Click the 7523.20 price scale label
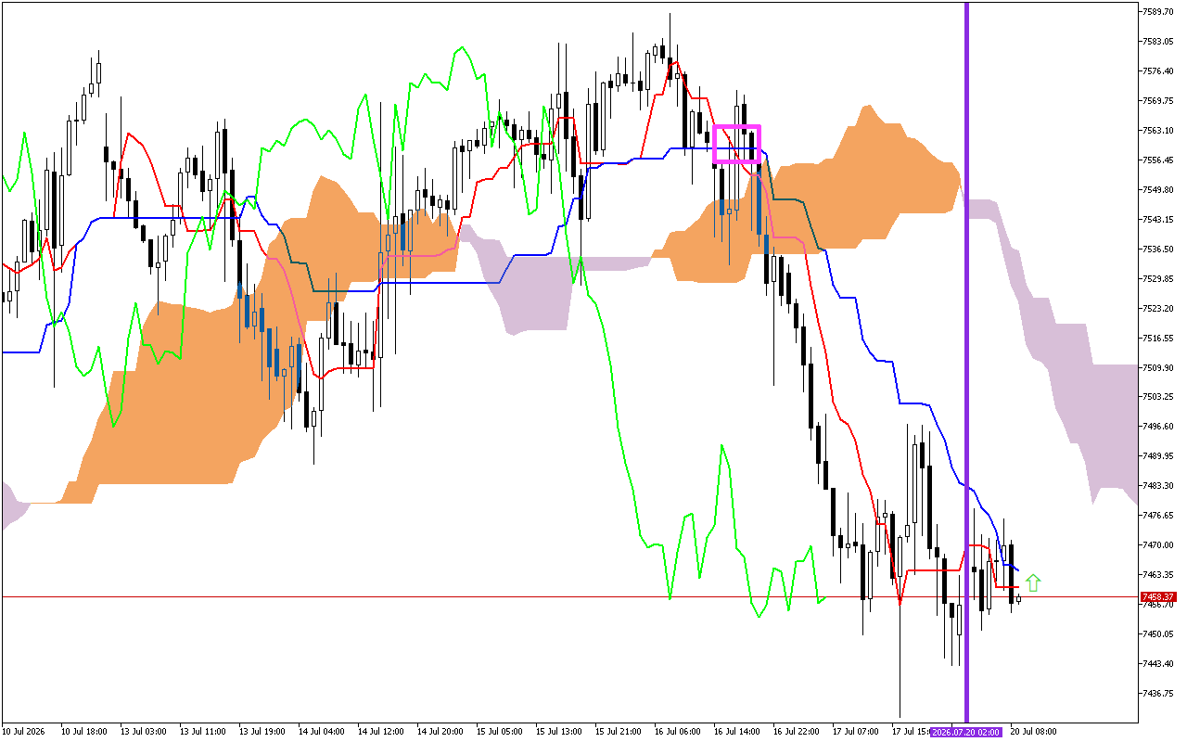 (1159, 309)
